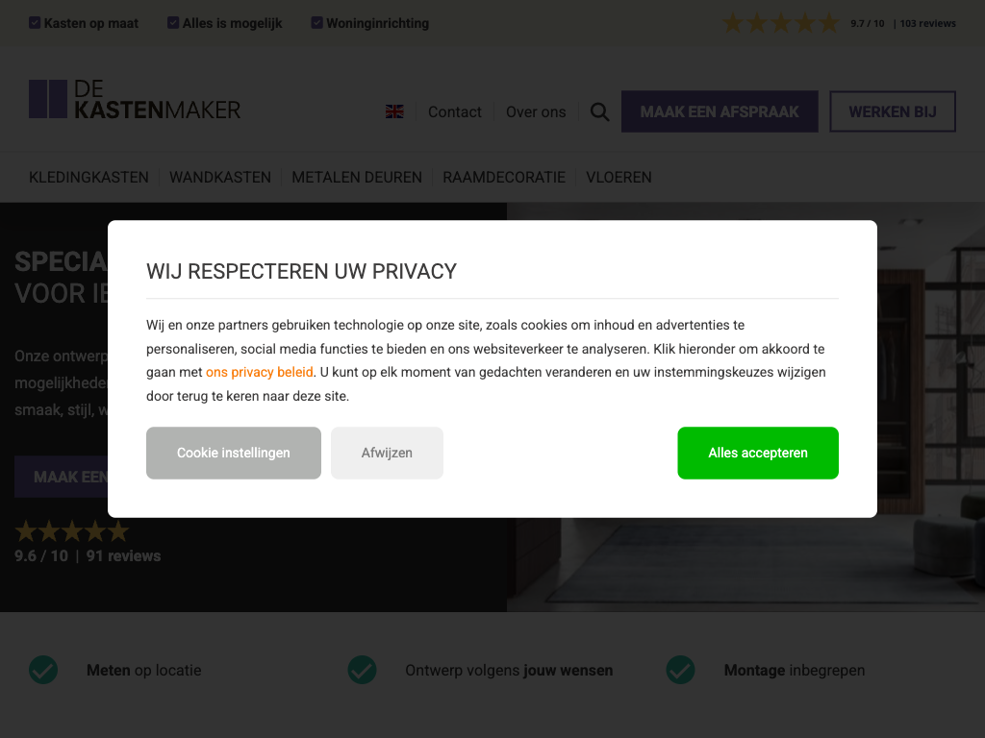
Task: Click the Kasten op maat checkmark
Action: point(35,23)
